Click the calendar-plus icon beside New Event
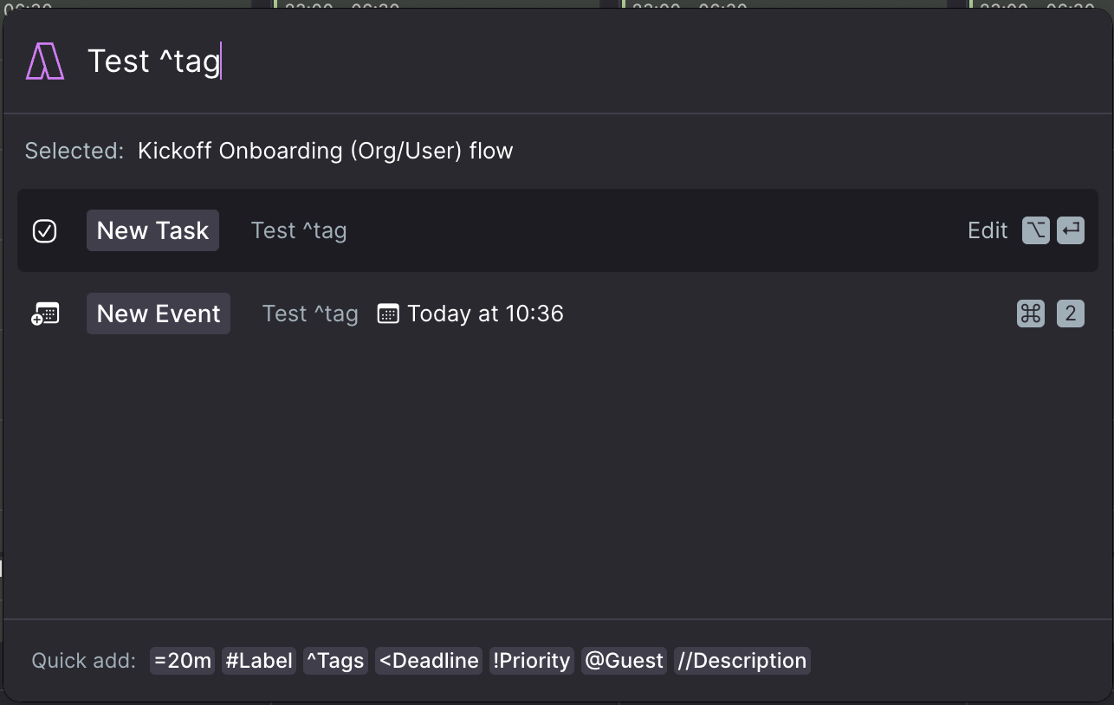1114x705 pixels. point(45,314)
